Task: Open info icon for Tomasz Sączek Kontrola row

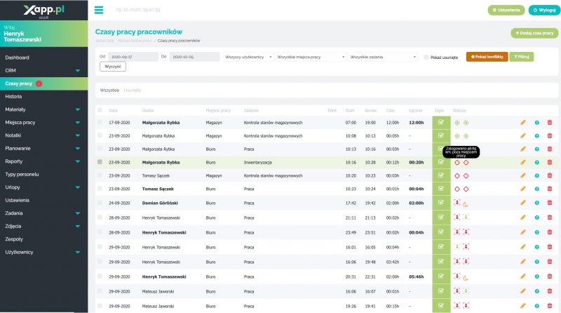Action: (x=536, y=175)
